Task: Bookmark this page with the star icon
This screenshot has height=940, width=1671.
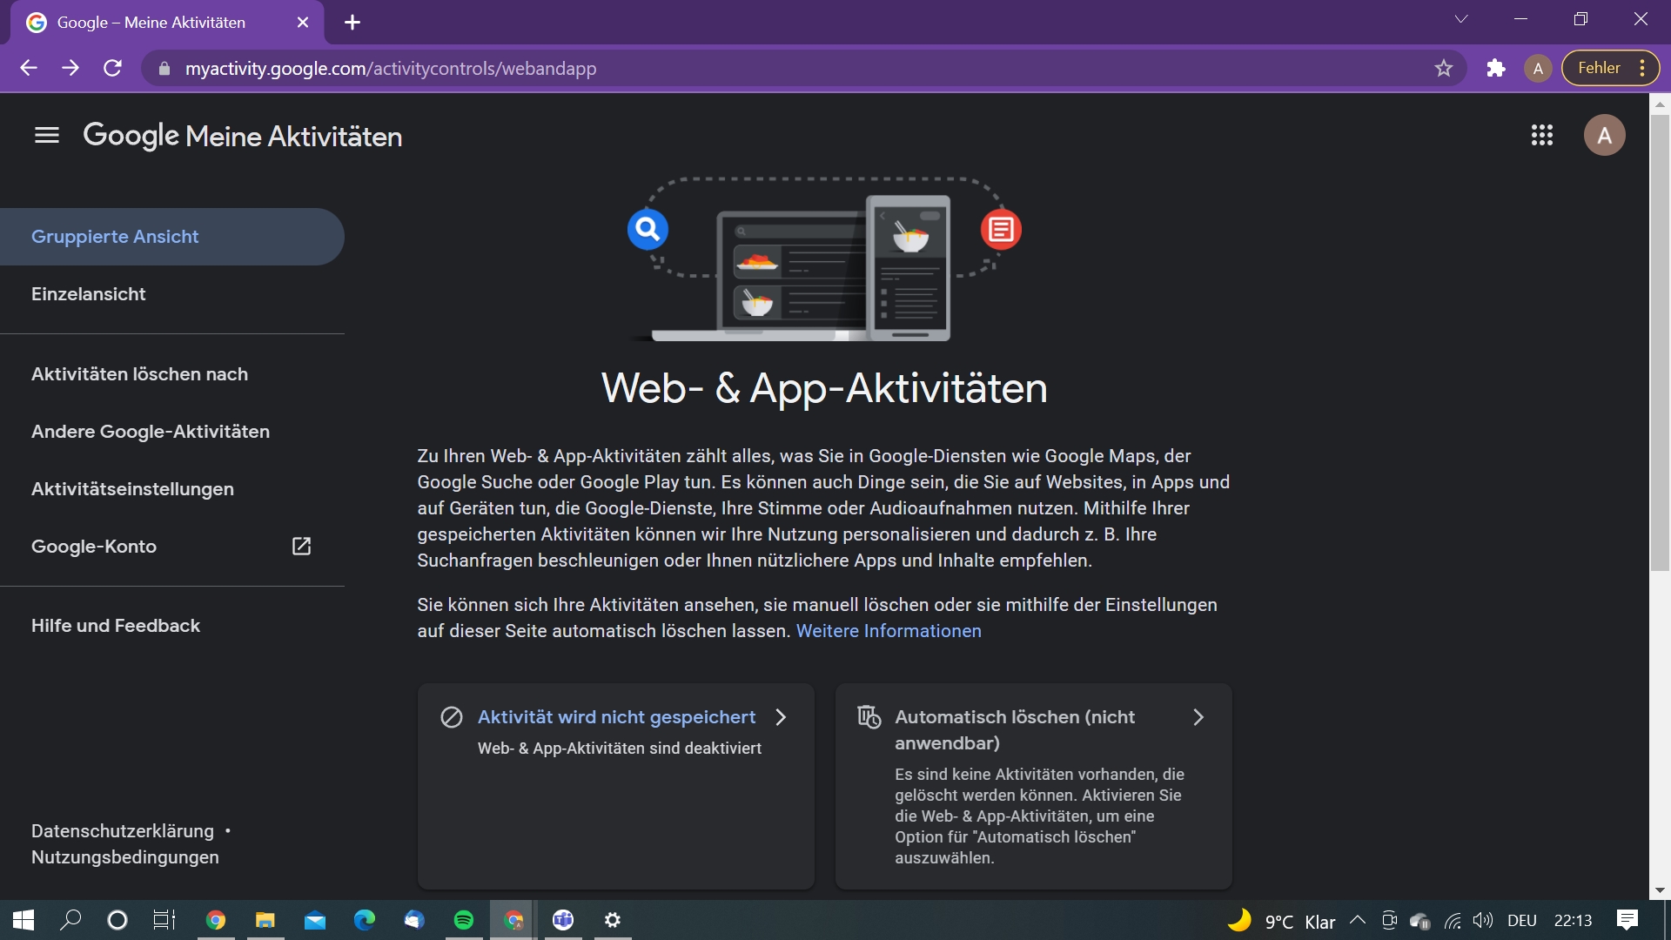Action: click(x=1444, y=68)
